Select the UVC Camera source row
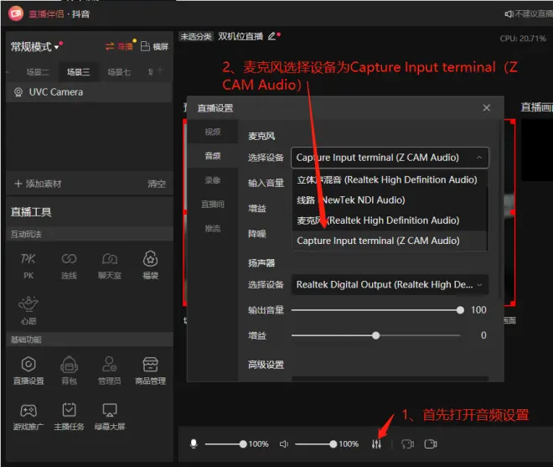553x467 pixels. [x=90, y=92]
